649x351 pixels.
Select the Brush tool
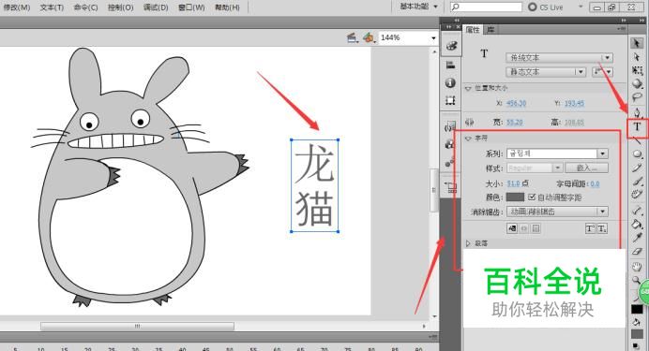pos(637,182)
